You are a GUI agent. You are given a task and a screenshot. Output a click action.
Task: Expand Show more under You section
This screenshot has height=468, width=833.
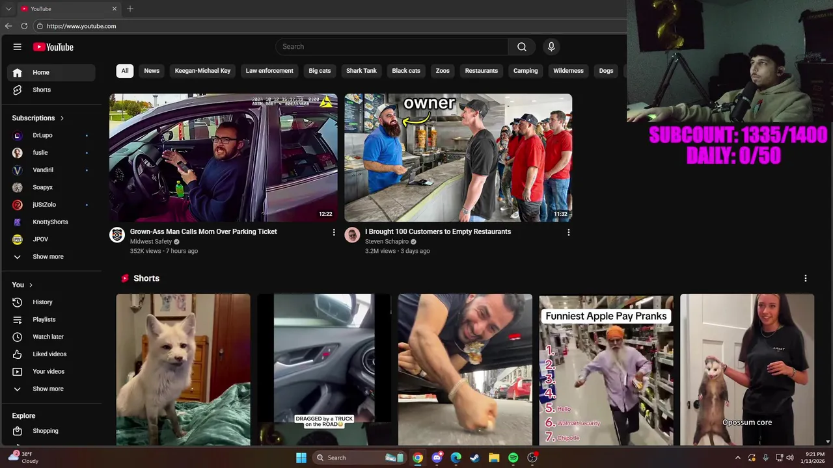[x=51, y=389]
